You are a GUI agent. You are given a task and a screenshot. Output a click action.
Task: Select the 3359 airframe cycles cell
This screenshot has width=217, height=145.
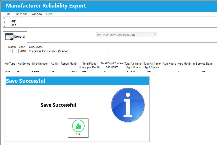pyautogui.click(x=149, y=72)
